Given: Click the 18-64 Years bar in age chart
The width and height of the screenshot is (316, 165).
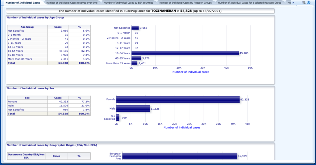Looking at the screenshot, I should [x=185, y=53].
